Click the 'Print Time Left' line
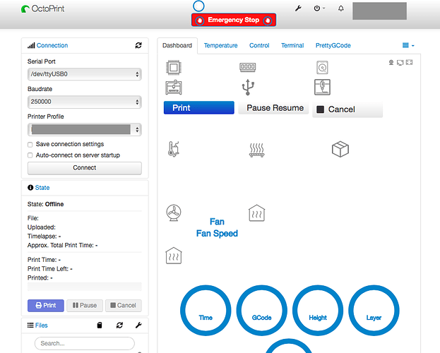This screenshot has height=353, width=440. pyautogui.click(x=50, y=269)
